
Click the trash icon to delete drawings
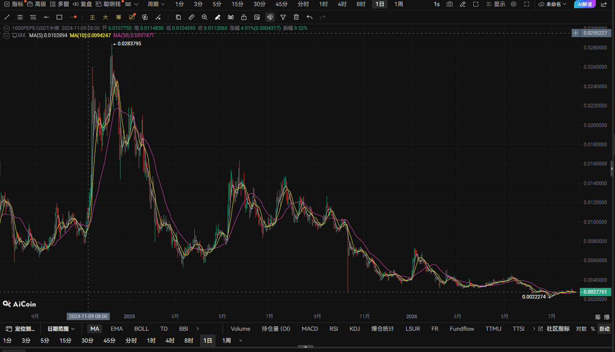[x=296, y=17]
